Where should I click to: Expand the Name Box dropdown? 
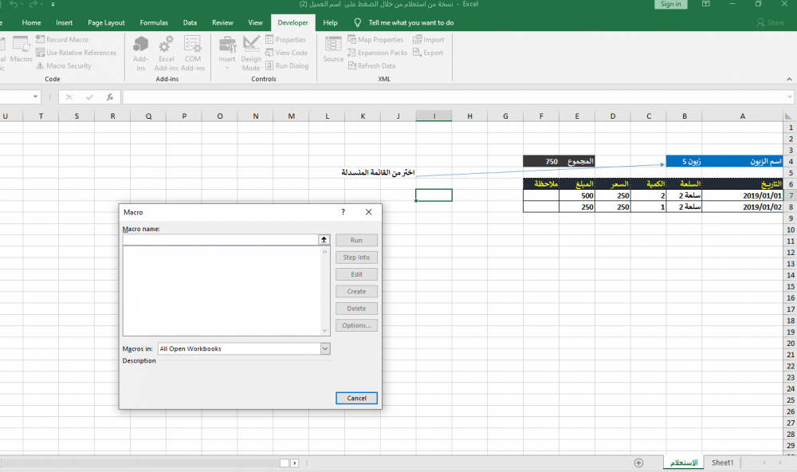35,96
